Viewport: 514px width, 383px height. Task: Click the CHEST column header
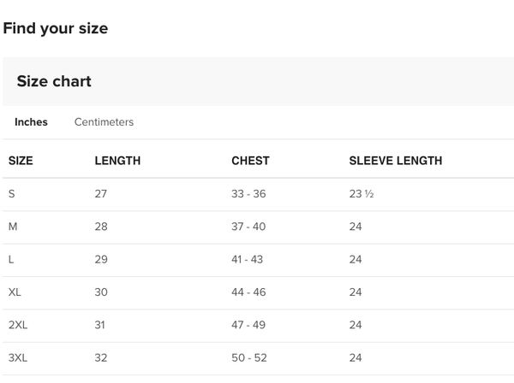pos(250,161)
